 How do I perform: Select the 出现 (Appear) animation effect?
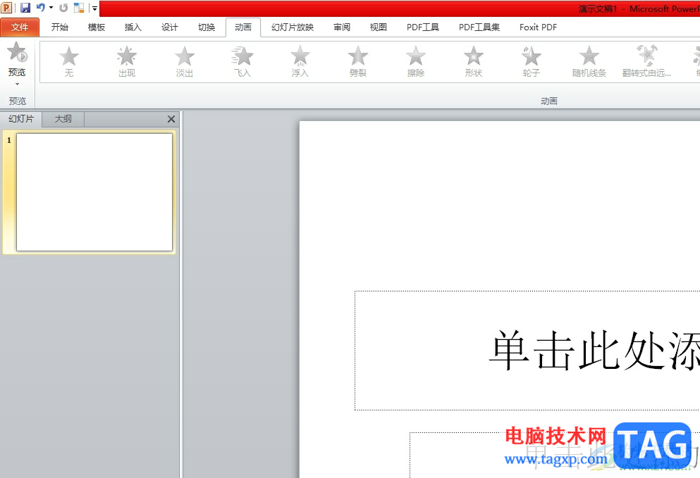click(127, 61)
